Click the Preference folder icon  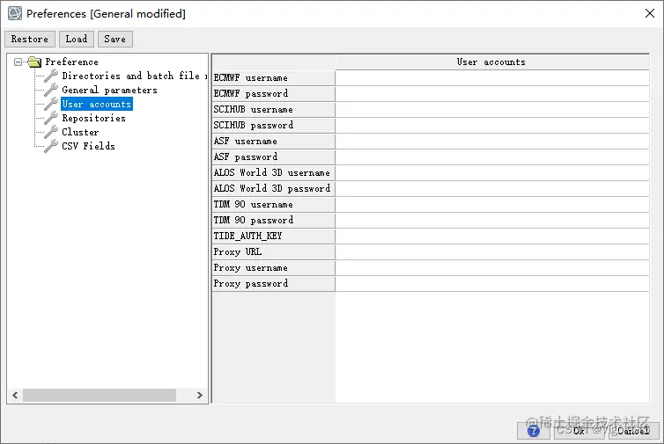pyautogui.click(x=34, y=62)
